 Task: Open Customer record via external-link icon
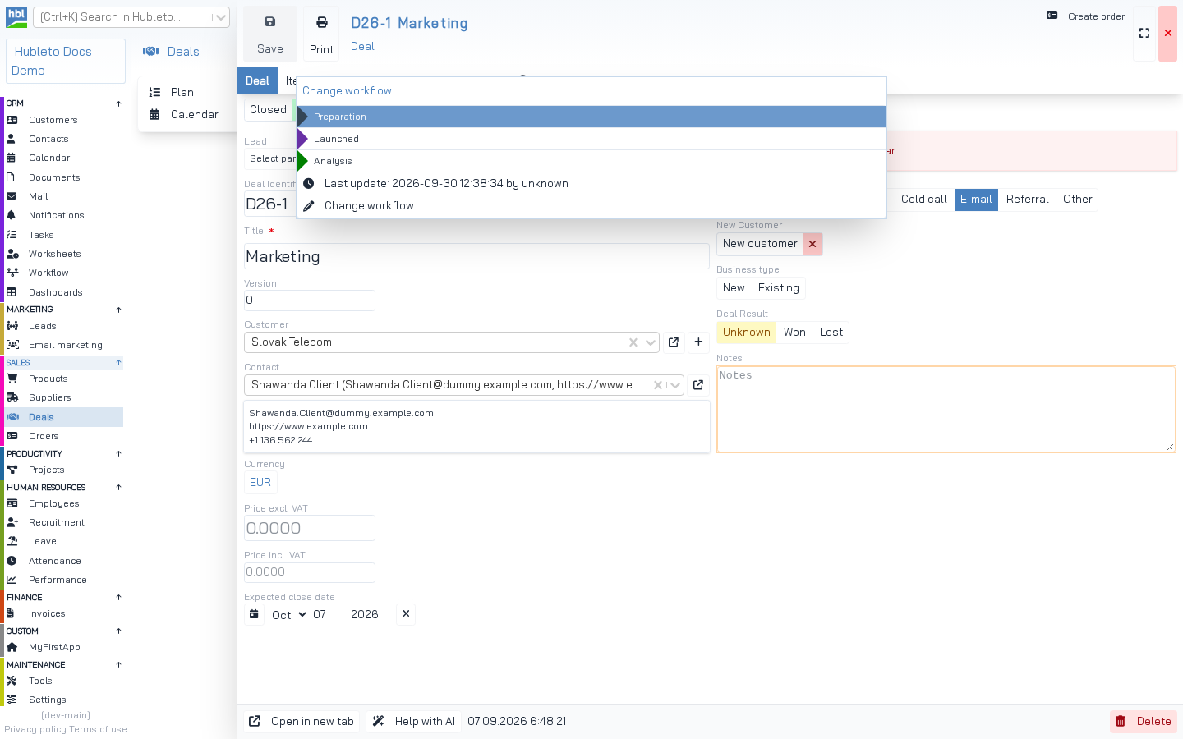674,342
